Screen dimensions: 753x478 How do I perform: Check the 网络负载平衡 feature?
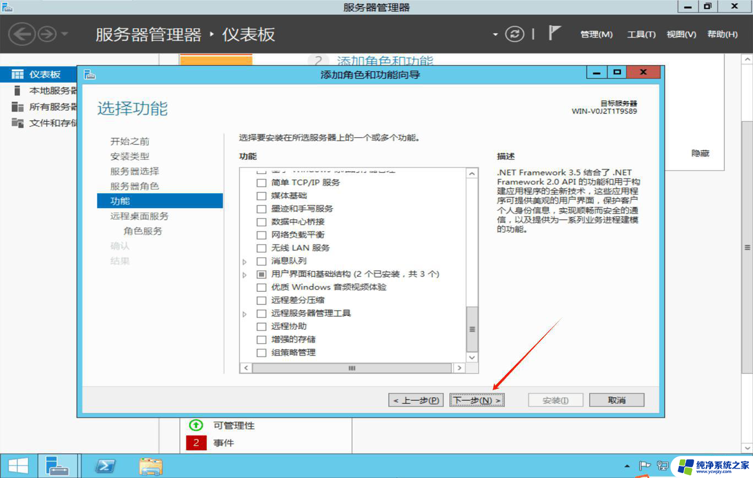261,235
